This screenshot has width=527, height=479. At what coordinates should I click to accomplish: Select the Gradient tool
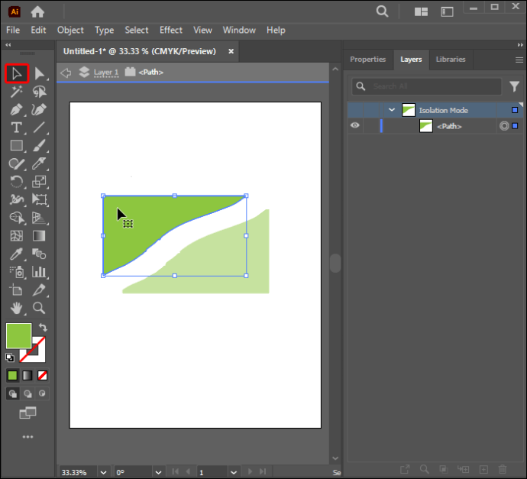click(x=40, y=236)
